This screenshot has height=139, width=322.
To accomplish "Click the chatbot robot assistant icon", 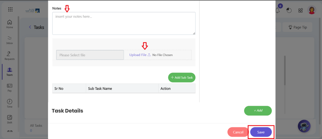I will pos(304,126).
